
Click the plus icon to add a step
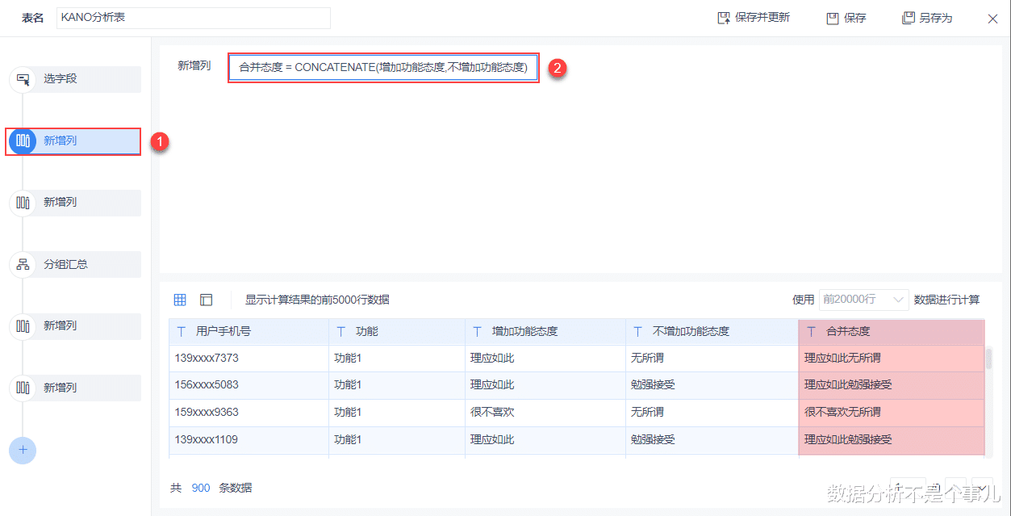point(22,450)
